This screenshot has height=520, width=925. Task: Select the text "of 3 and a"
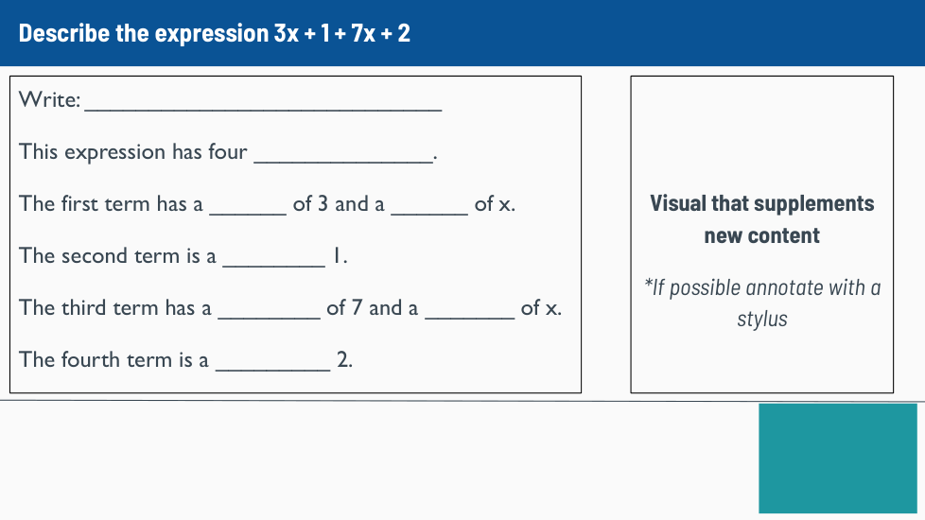click(339, 204)
